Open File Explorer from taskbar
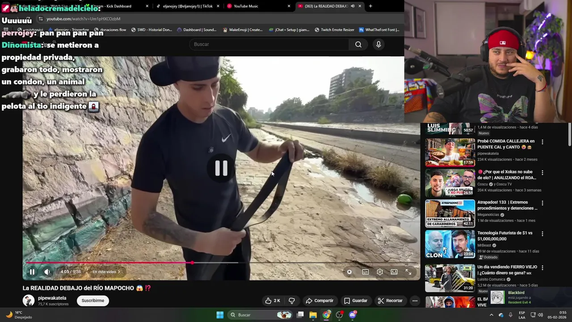 coord(313,315)
